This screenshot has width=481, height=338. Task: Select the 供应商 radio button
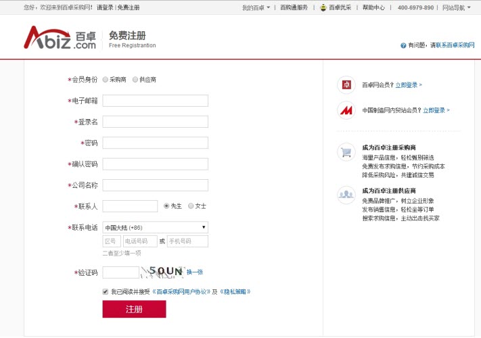tap(135, 80)
